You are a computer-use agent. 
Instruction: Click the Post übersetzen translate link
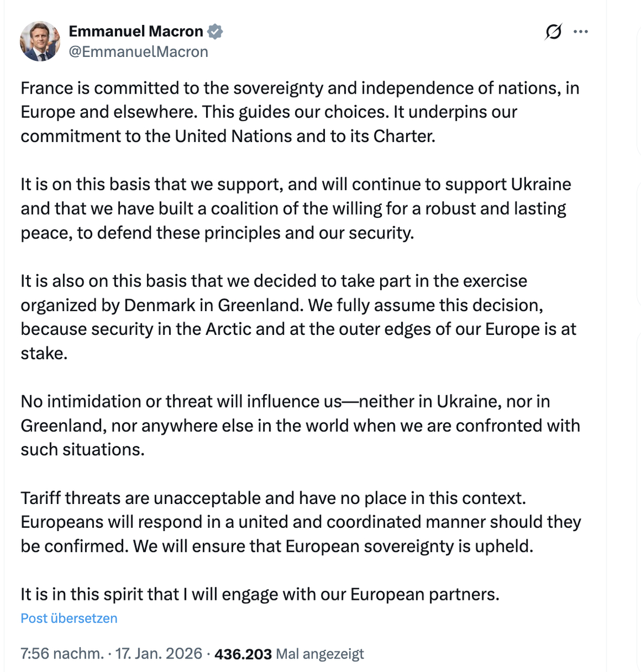coord(69,618)
